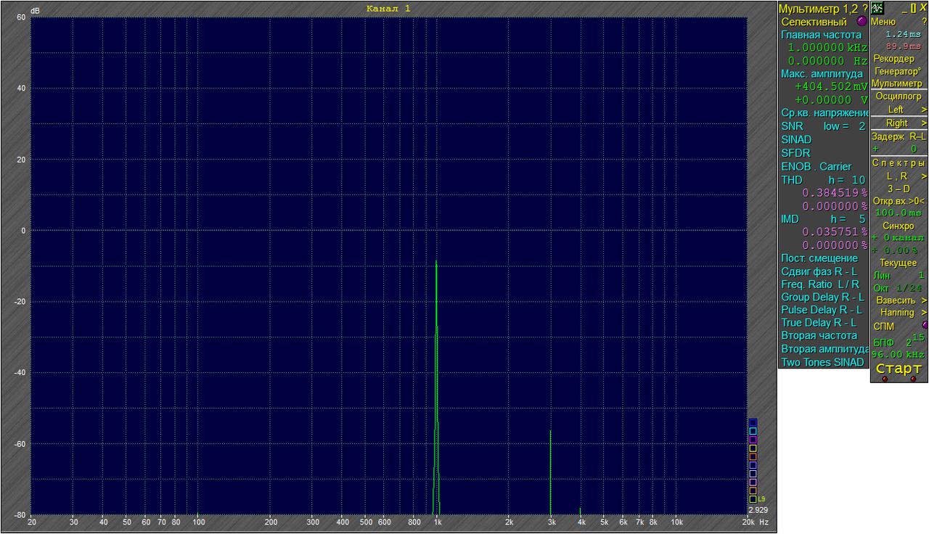Screen dimensions: 929x534
Task: Toggle the purple СПМ indicator light
Action: [925, 325]
